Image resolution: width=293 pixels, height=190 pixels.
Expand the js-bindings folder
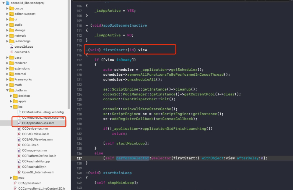coord(7,41)
